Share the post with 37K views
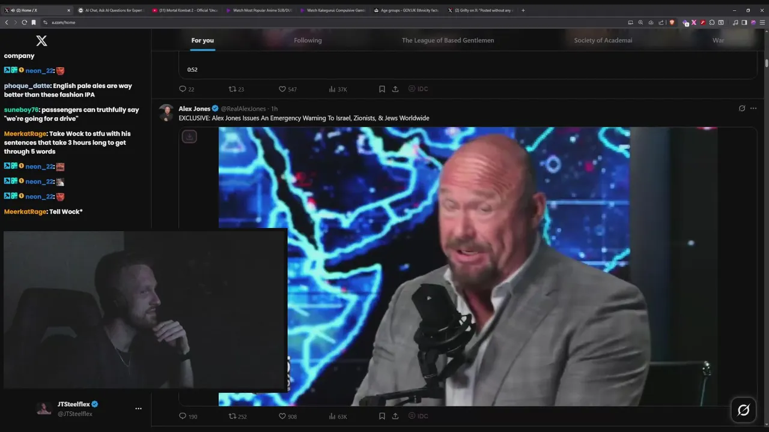Viewport: 769px width, 432px height. (395, 89)
